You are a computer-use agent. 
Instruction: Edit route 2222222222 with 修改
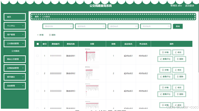click(178, 70)
